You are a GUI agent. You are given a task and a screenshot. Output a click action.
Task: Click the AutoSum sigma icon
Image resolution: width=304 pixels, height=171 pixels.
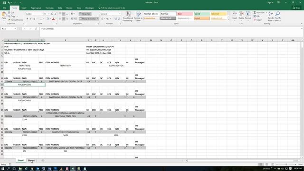point(255,13)
